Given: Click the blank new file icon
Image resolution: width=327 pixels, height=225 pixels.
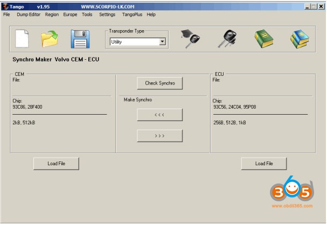Looking at the screenshot, I should point(22,39).
